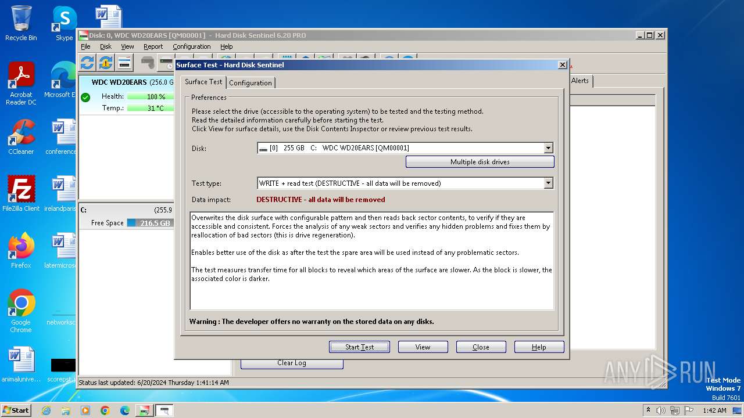The height and width of the screenshot is (418, 744).
Task: Show hidden tray icons arrow
Action: [649, 410]
